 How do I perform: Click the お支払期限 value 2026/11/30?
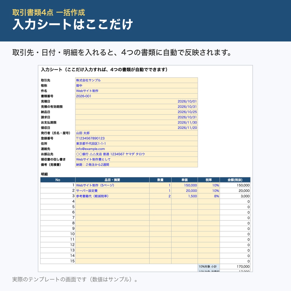point(136,122)
